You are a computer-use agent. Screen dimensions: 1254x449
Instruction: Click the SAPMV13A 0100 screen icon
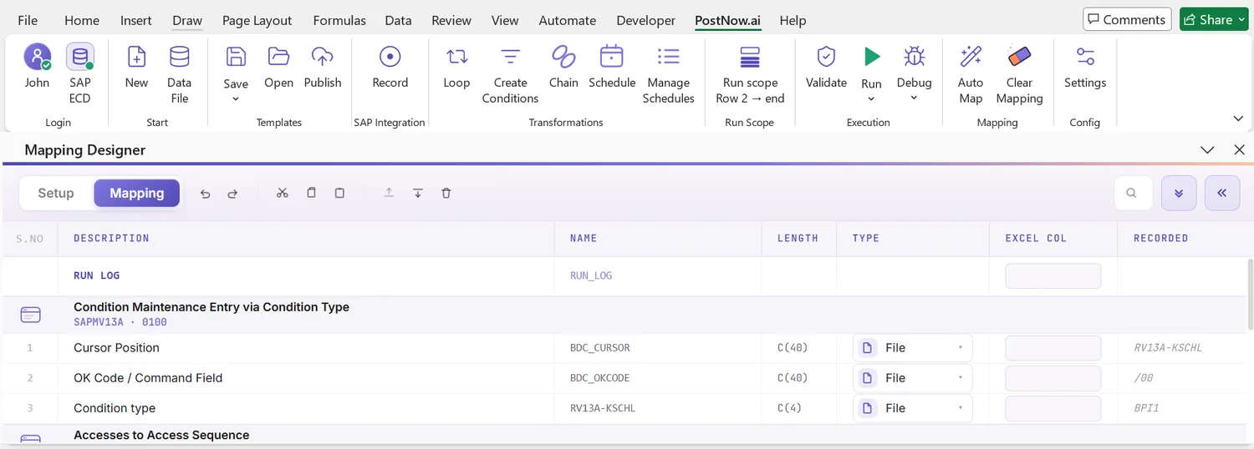coord(30,315)
